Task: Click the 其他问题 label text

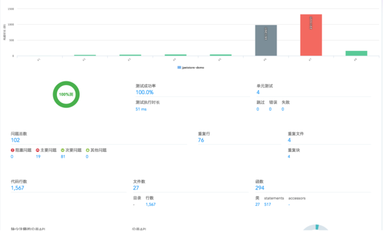Action: pos(98,150)
